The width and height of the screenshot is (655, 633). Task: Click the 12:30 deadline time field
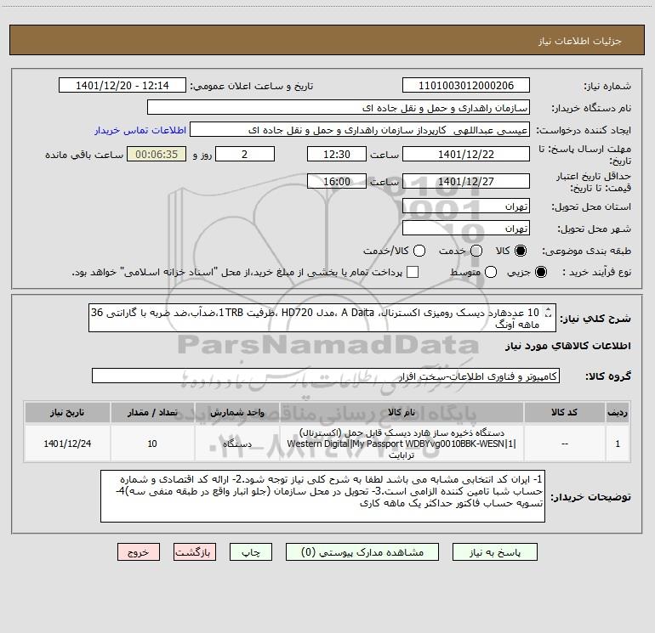pyautogui.click(x=337, y=154)
